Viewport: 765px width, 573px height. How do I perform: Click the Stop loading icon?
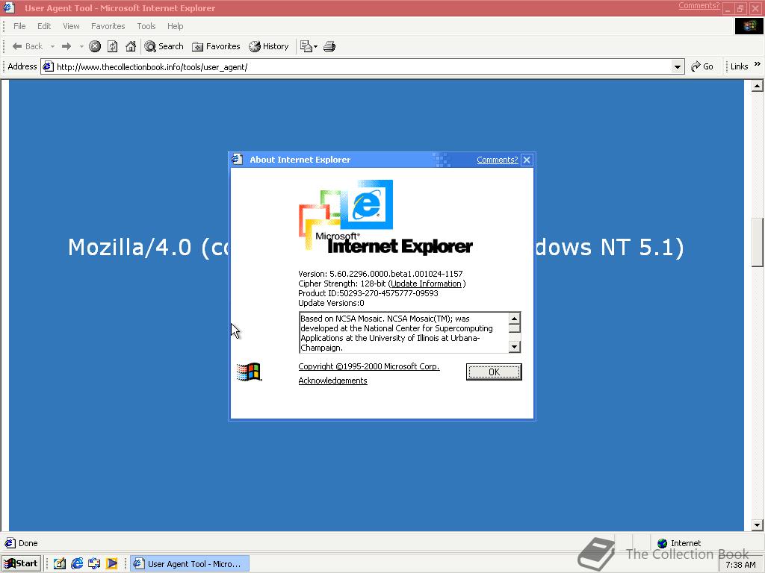tap(95, 46)
